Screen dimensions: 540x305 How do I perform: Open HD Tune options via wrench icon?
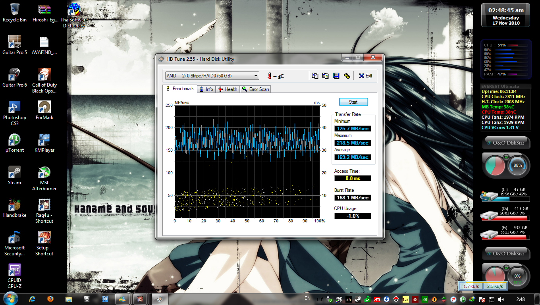tap(347, 76)
